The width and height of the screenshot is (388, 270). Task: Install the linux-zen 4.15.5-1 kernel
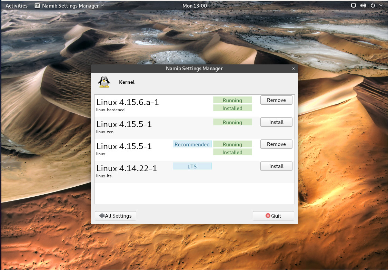coord(276,122)
